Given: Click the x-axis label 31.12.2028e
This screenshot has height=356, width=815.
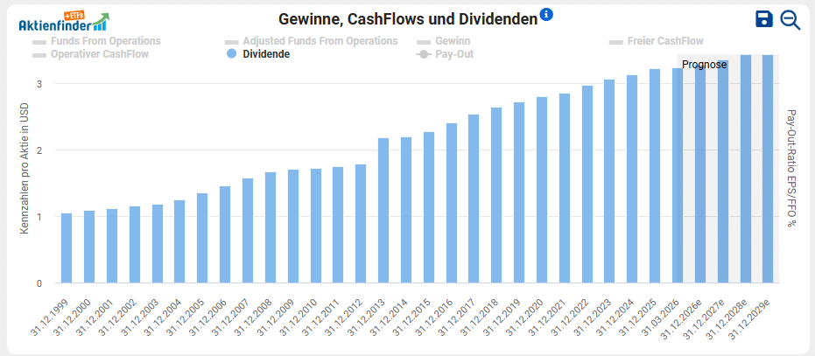Looking at the screenshot, I should pos(729,318).
